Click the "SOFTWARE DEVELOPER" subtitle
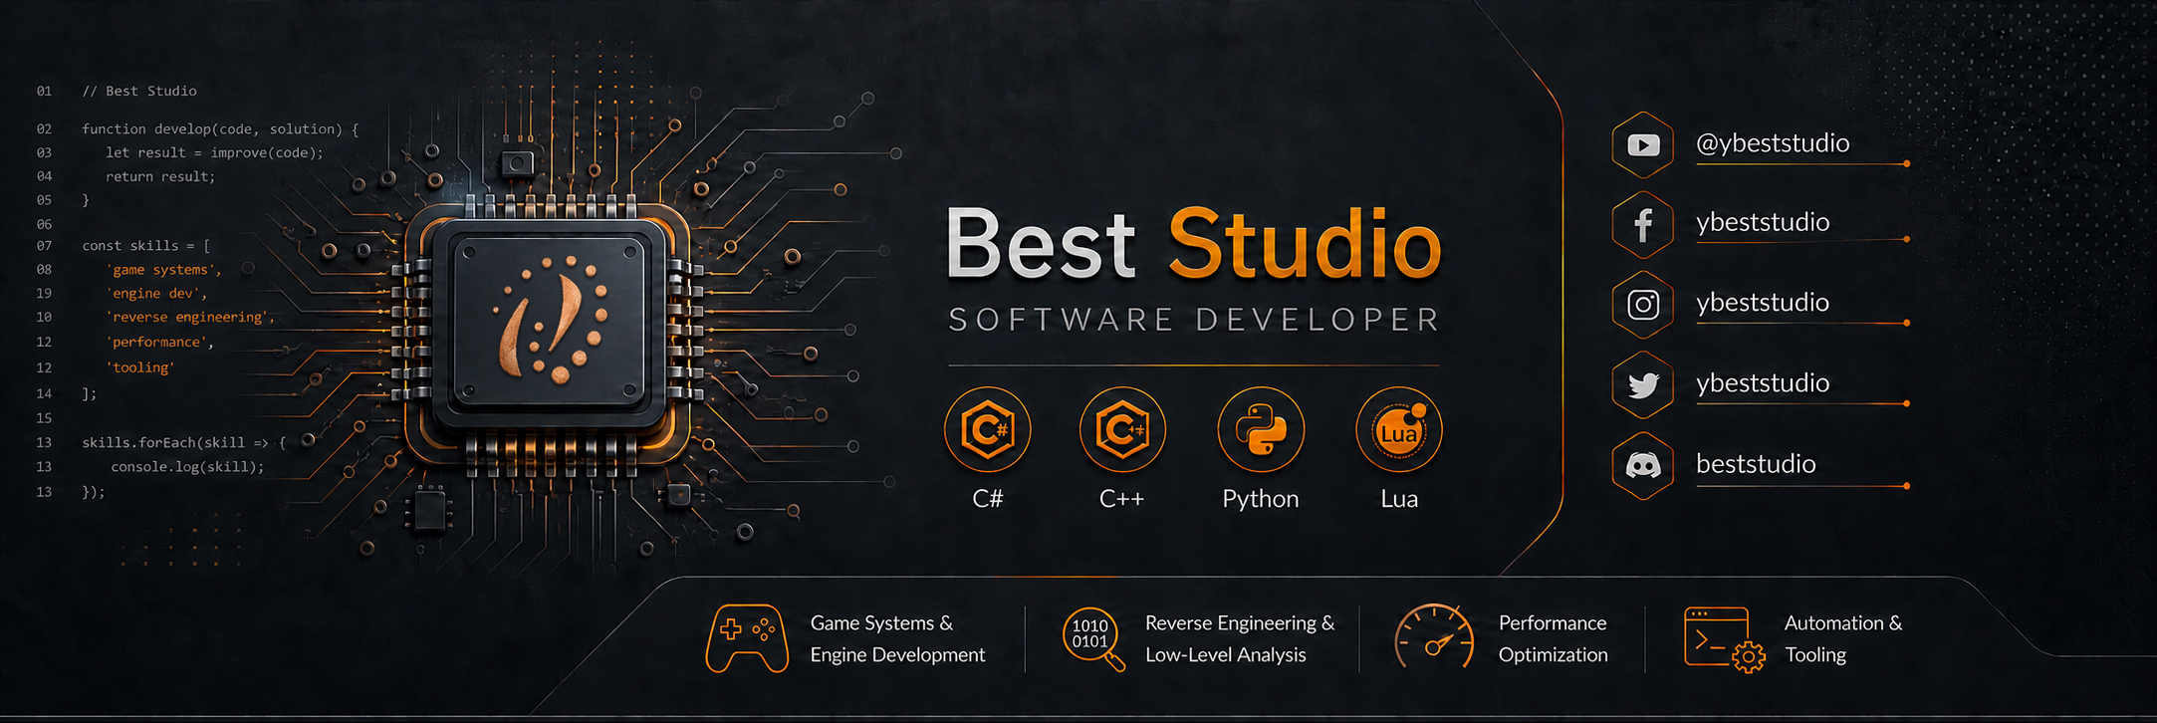This screenshot has width=2157, height=723. tap(1194, 320)
